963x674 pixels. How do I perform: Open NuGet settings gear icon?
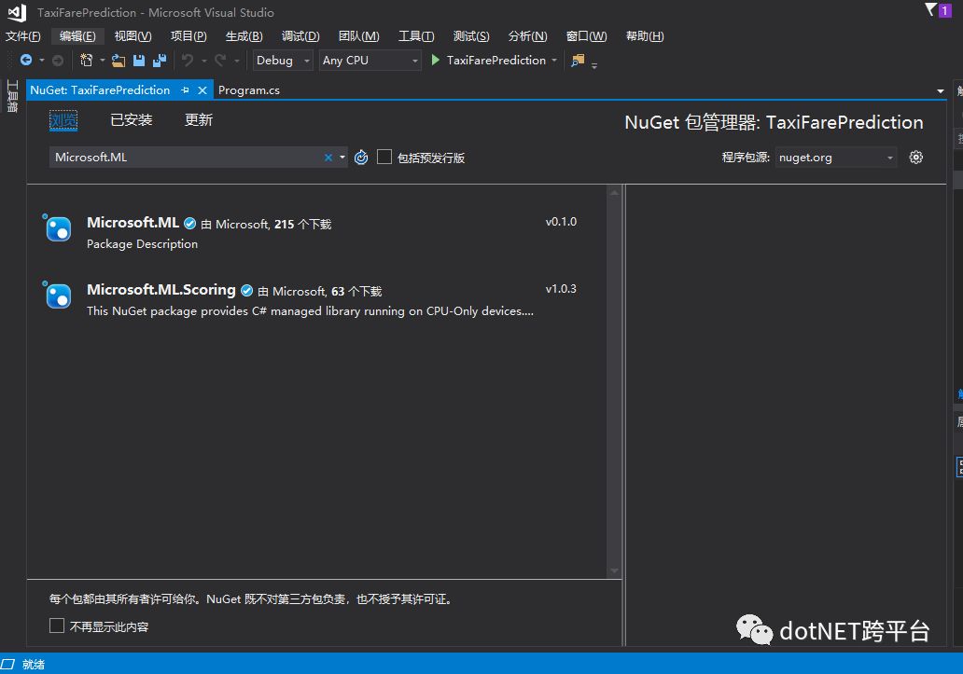(915, 158)
